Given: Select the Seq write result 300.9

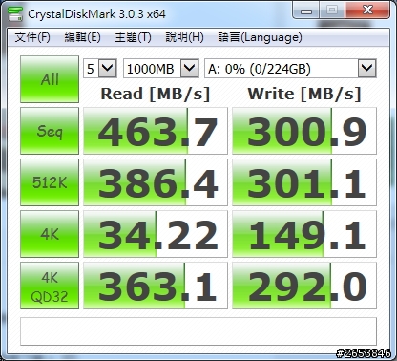Looking at the screenshot, I should point(304,131).
